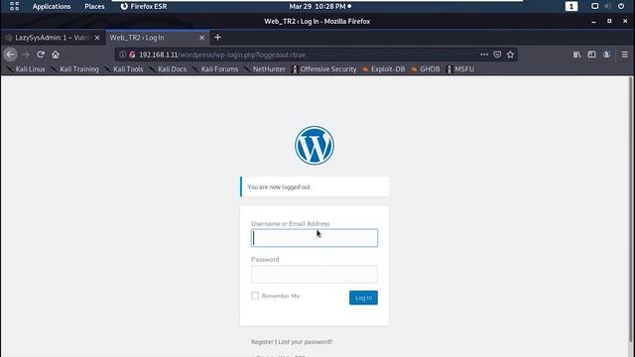Go back using the browser back arrow
The height and width of the screenshot is (357, 635).
(x=11, y=55)
